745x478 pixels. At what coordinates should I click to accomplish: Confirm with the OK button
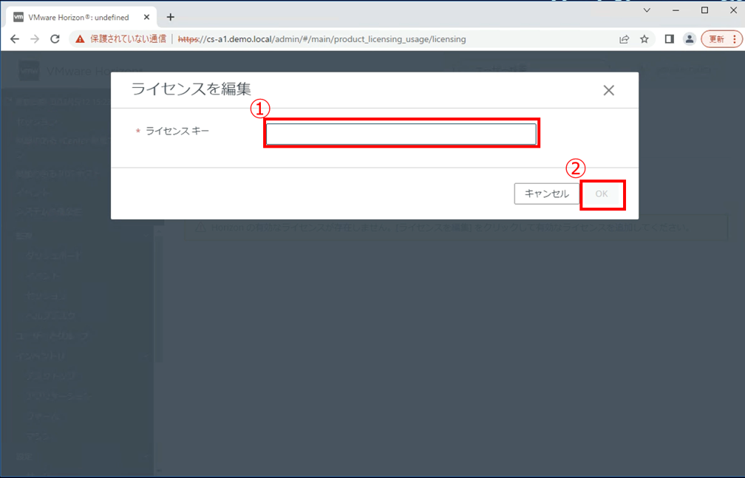[x=602, y=194]
